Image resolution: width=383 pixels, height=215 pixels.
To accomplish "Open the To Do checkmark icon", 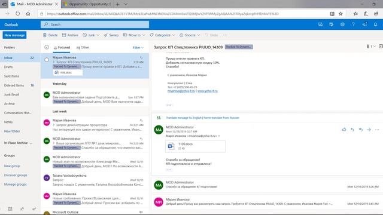I will [34, 208].
